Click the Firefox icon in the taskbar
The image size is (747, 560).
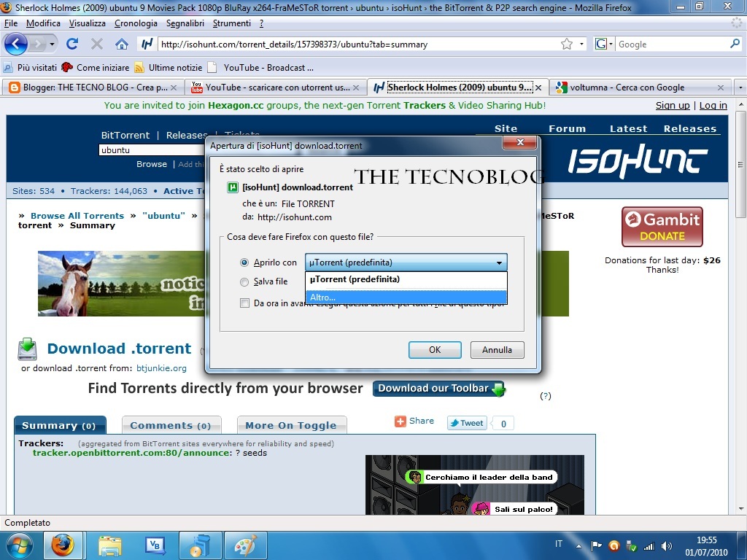63,545
